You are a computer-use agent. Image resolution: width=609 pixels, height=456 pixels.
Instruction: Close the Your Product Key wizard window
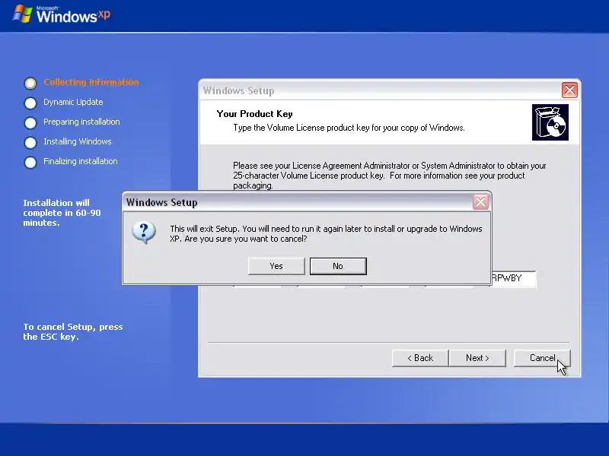click(x=569, y=90)
